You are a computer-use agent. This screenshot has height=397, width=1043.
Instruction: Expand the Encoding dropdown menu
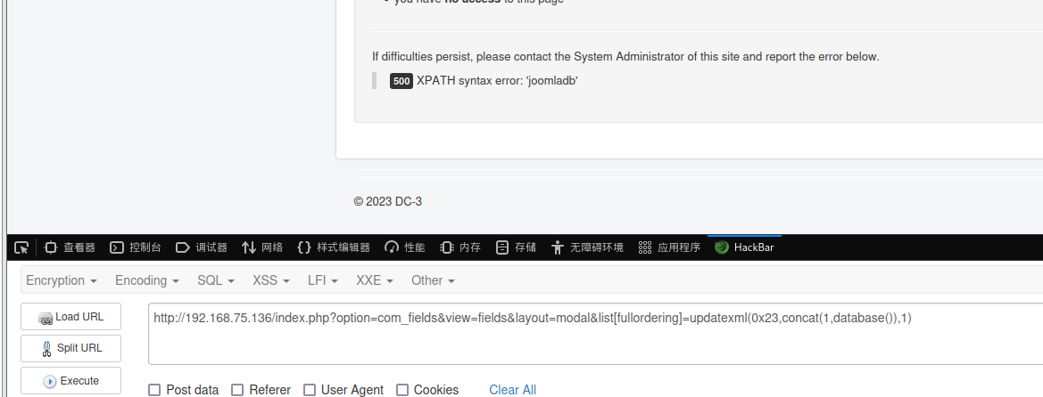pyautogui.click(x=147, y=280)
